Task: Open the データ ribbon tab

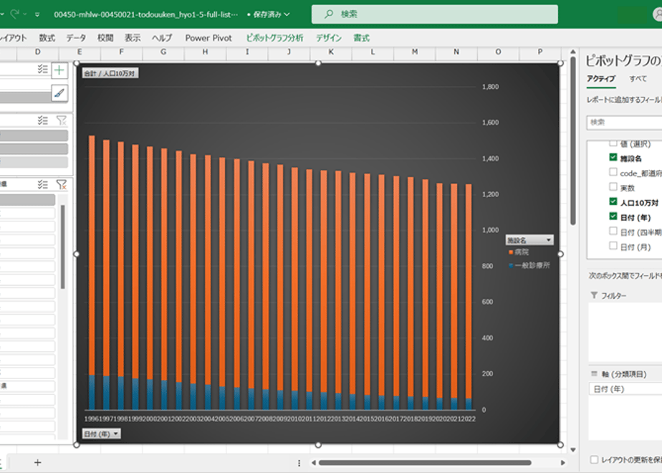Action: 76,38
